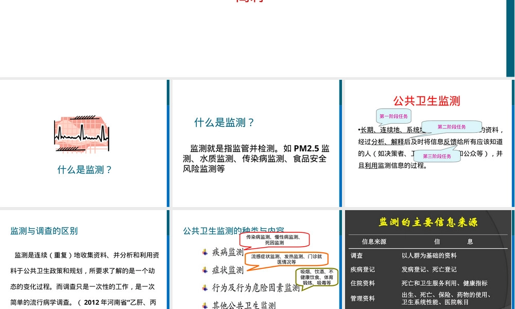
Task: Open the dark 监测的主要信息来源 slide
Action: [430, 260]
